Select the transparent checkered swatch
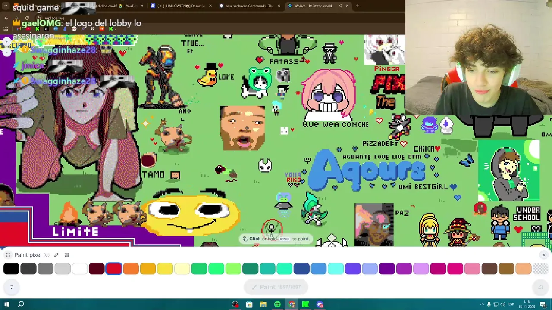 [x=540, y=269]
